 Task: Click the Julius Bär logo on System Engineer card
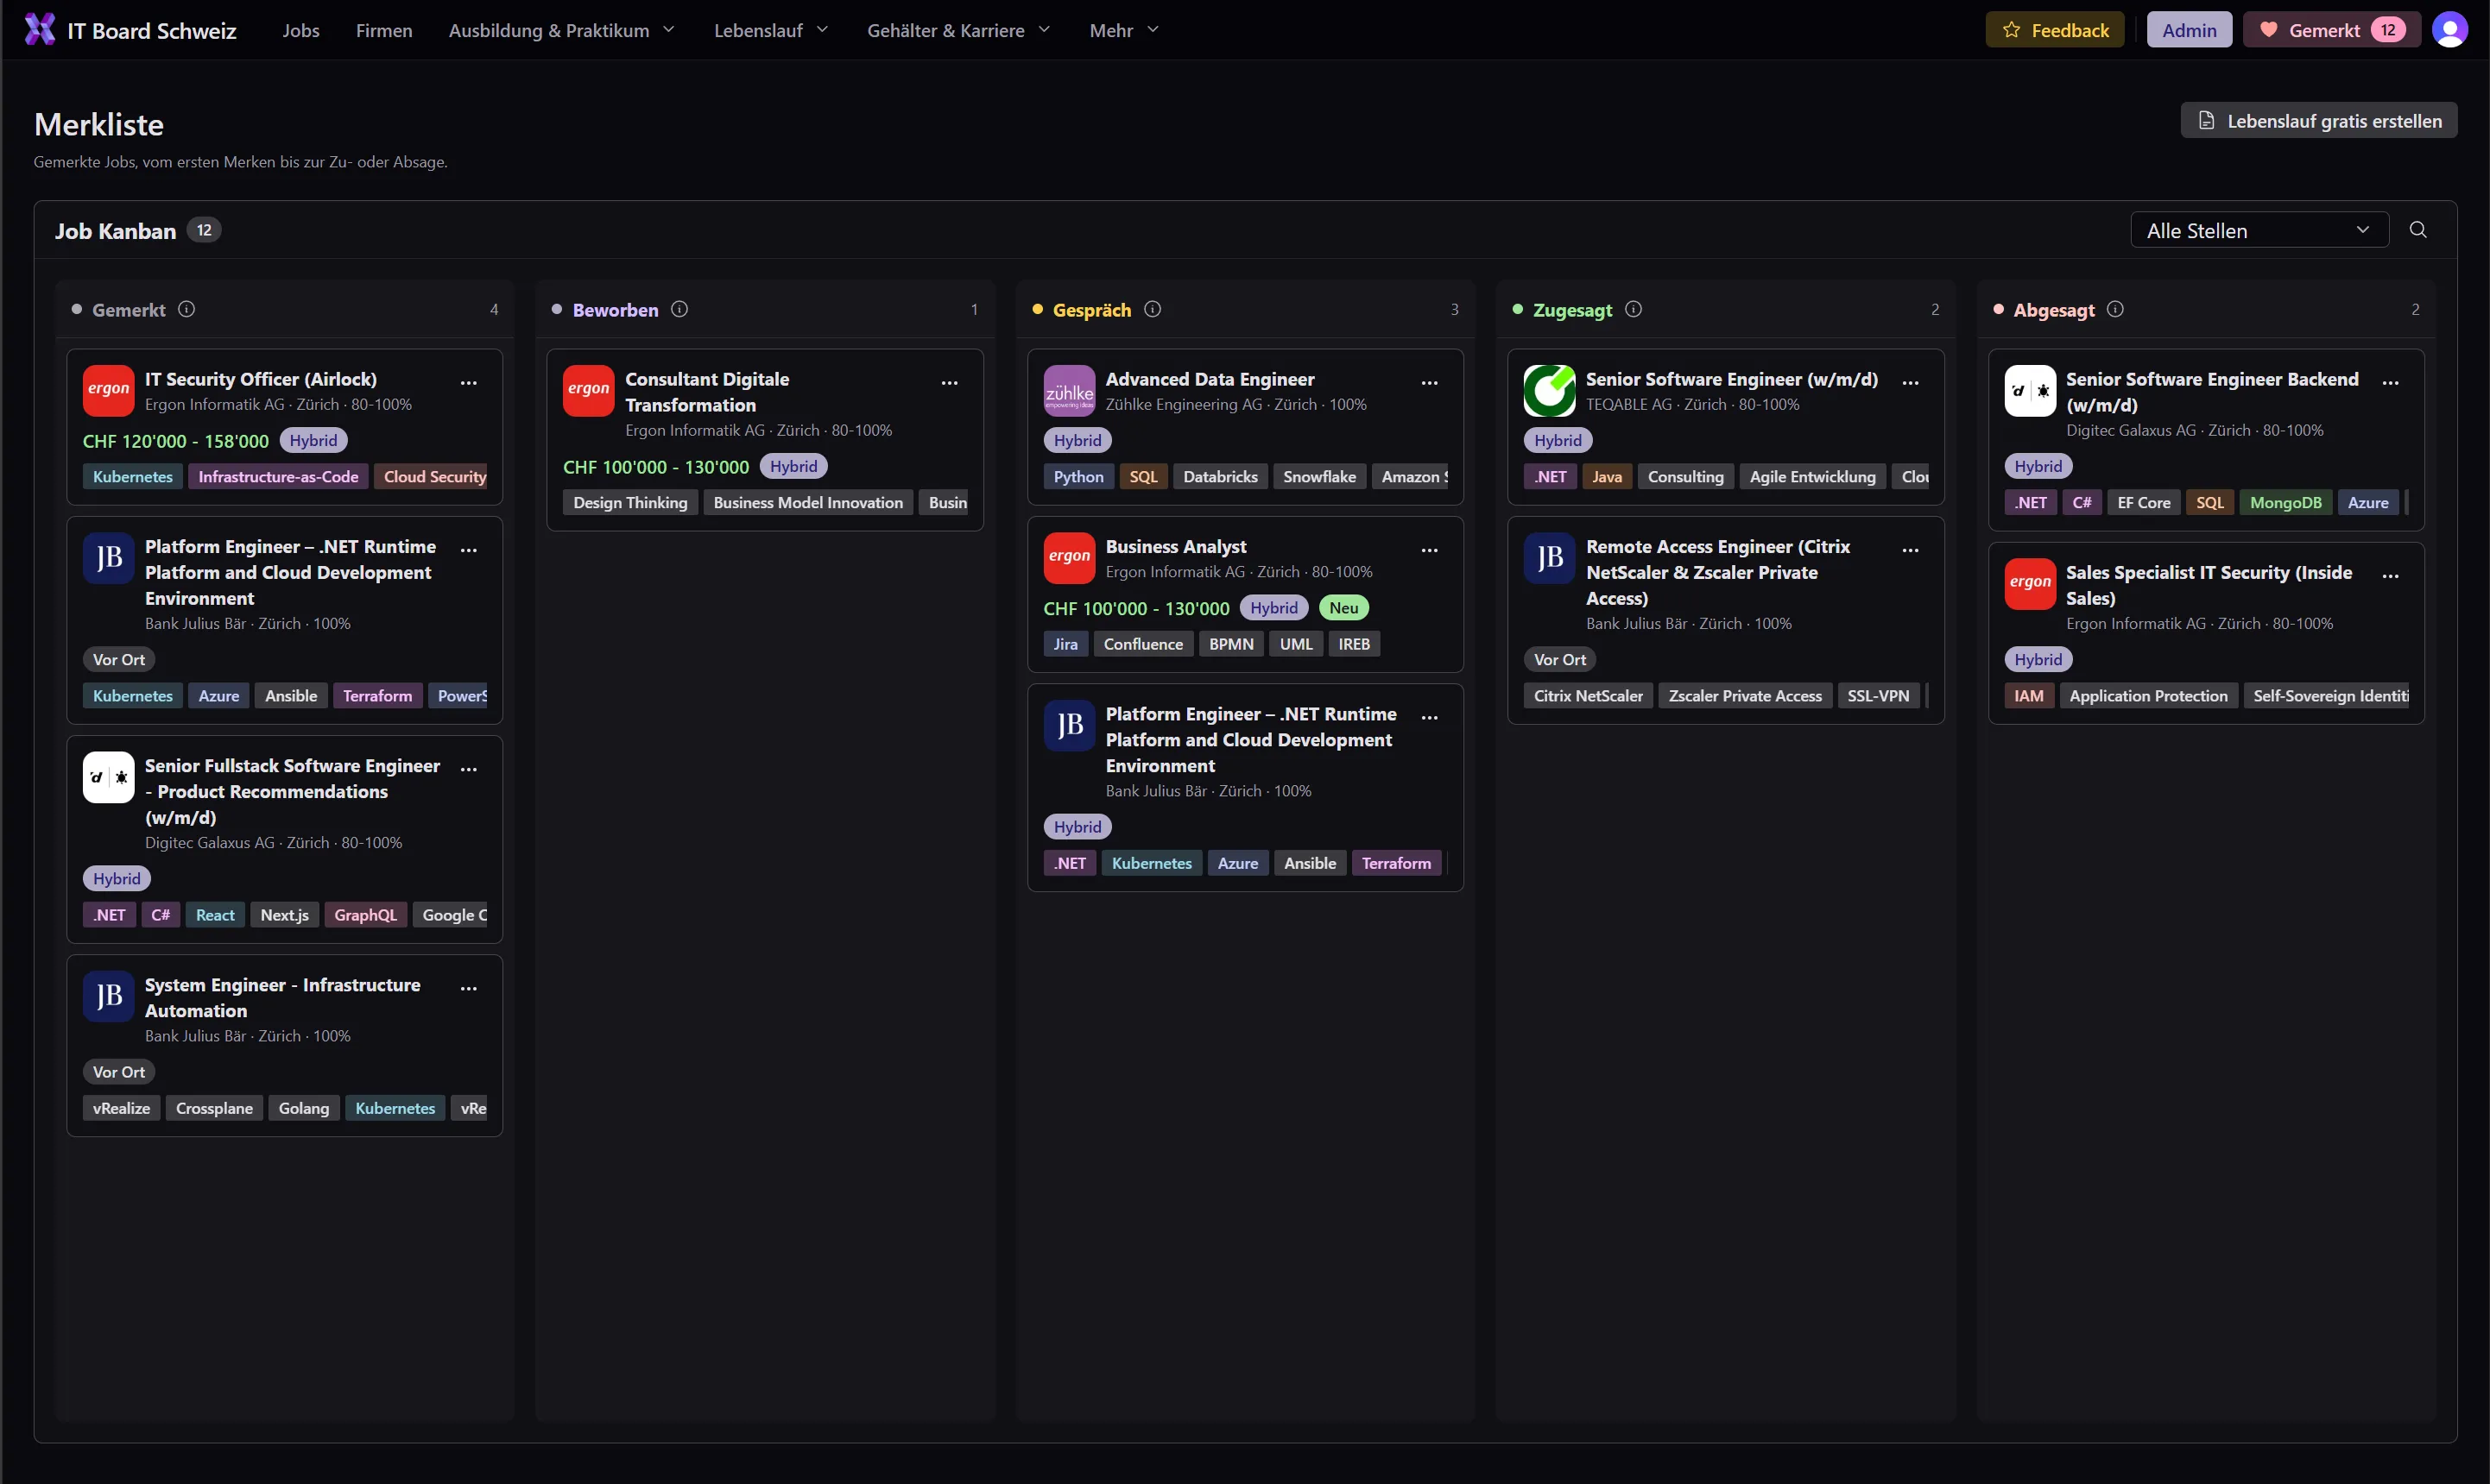[108, 996]
